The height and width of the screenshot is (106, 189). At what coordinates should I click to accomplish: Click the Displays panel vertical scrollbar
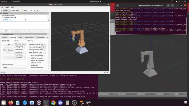[x=48, y=18]
